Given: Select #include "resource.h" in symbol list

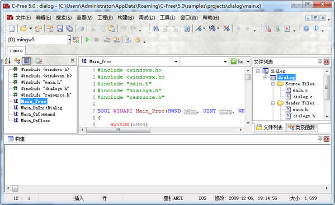Looking at the screenshot, I should coord(46,95).
